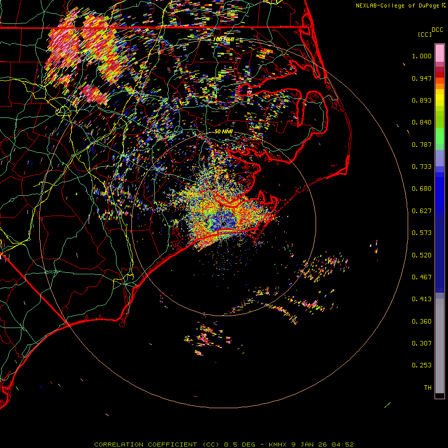Click the 1.000 value on color scale
Screen dimensions: 448x448
click(422, 56)
